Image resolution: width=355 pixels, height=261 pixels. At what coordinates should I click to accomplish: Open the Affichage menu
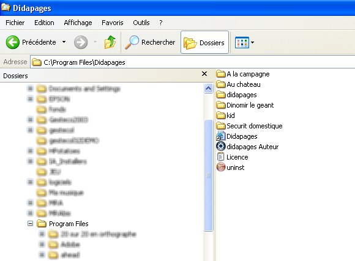point(78,23)
